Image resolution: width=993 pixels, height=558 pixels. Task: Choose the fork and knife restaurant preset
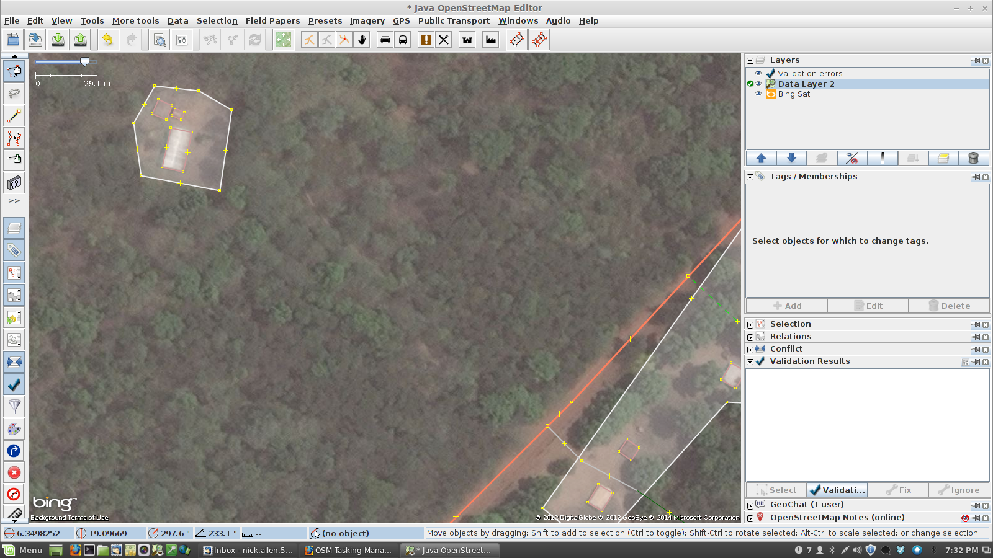coord(444,40)
